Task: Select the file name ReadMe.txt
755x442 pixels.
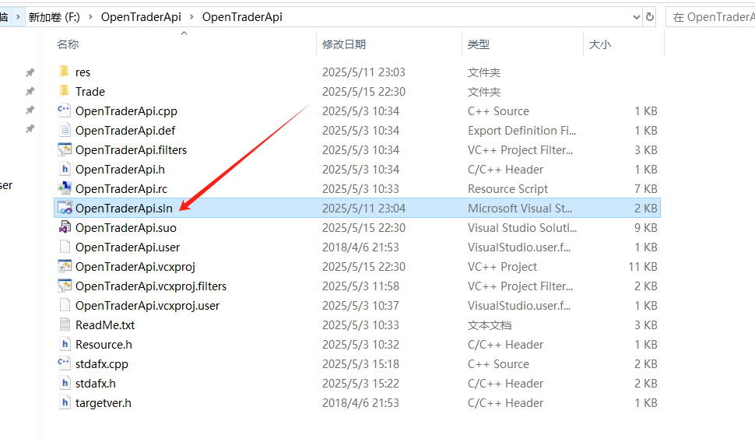Action: point(105,325)
